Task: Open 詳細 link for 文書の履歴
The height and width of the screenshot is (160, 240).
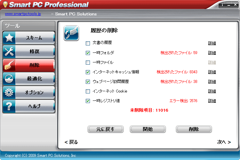Action: pyautogui.click(x=212, y=43)
